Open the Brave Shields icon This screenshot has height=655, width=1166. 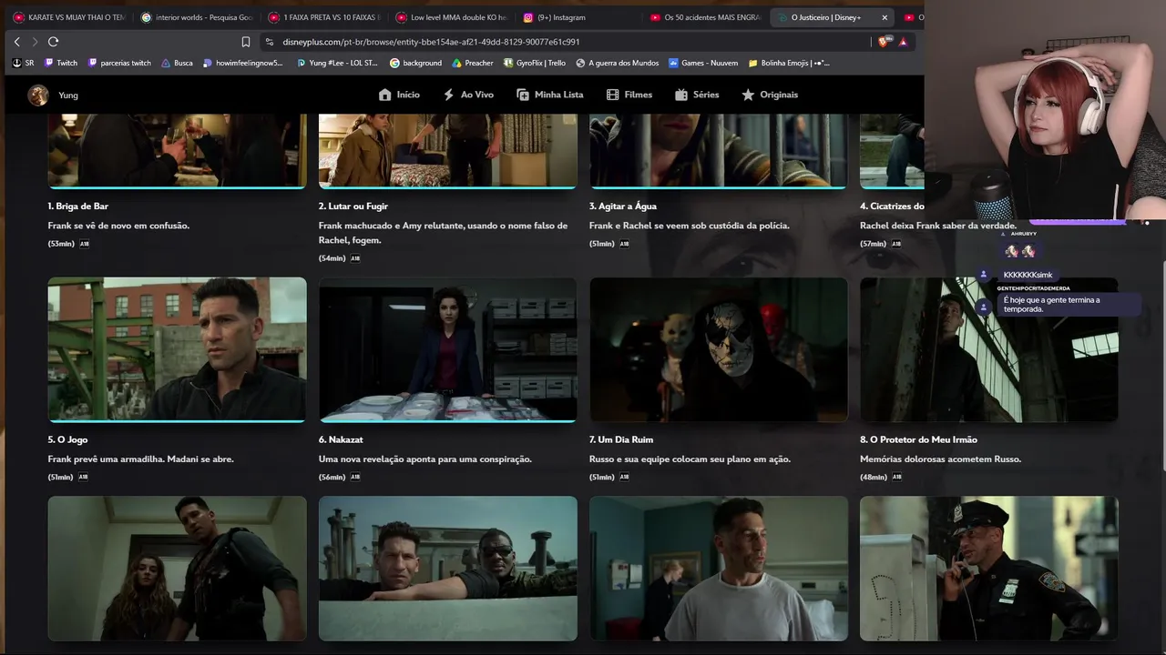(x=884, y=42)
